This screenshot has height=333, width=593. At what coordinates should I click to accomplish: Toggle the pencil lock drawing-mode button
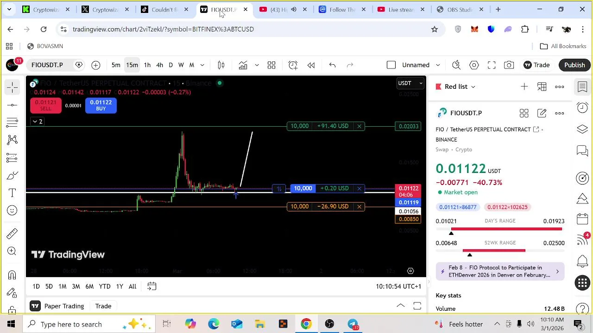pos(13,293)
